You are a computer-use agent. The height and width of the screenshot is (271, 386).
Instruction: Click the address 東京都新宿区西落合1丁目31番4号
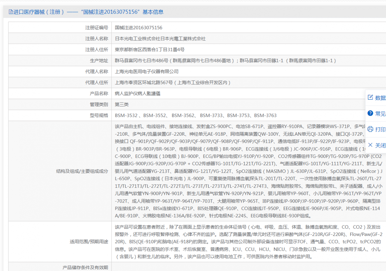pos(150,50)
